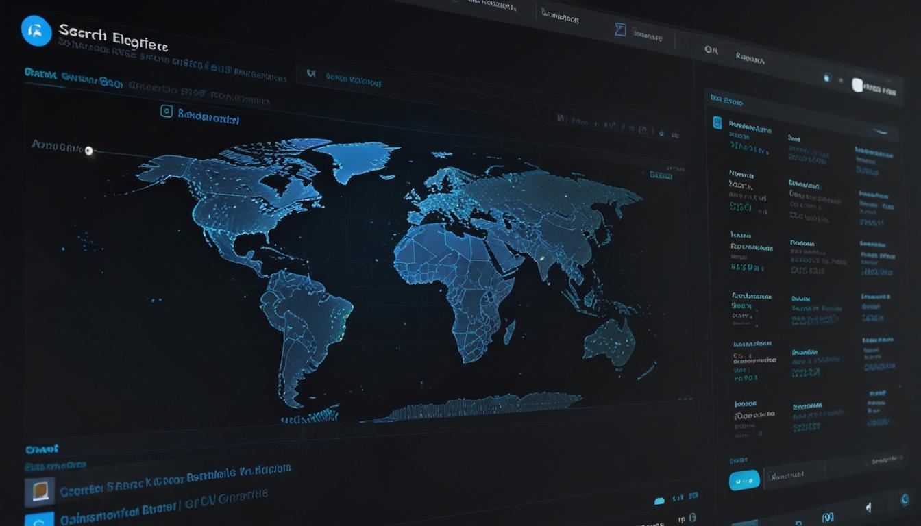Toggle the white switch in the top-right corner
Screen dimensions: 921x526
(x=857, y=85)
